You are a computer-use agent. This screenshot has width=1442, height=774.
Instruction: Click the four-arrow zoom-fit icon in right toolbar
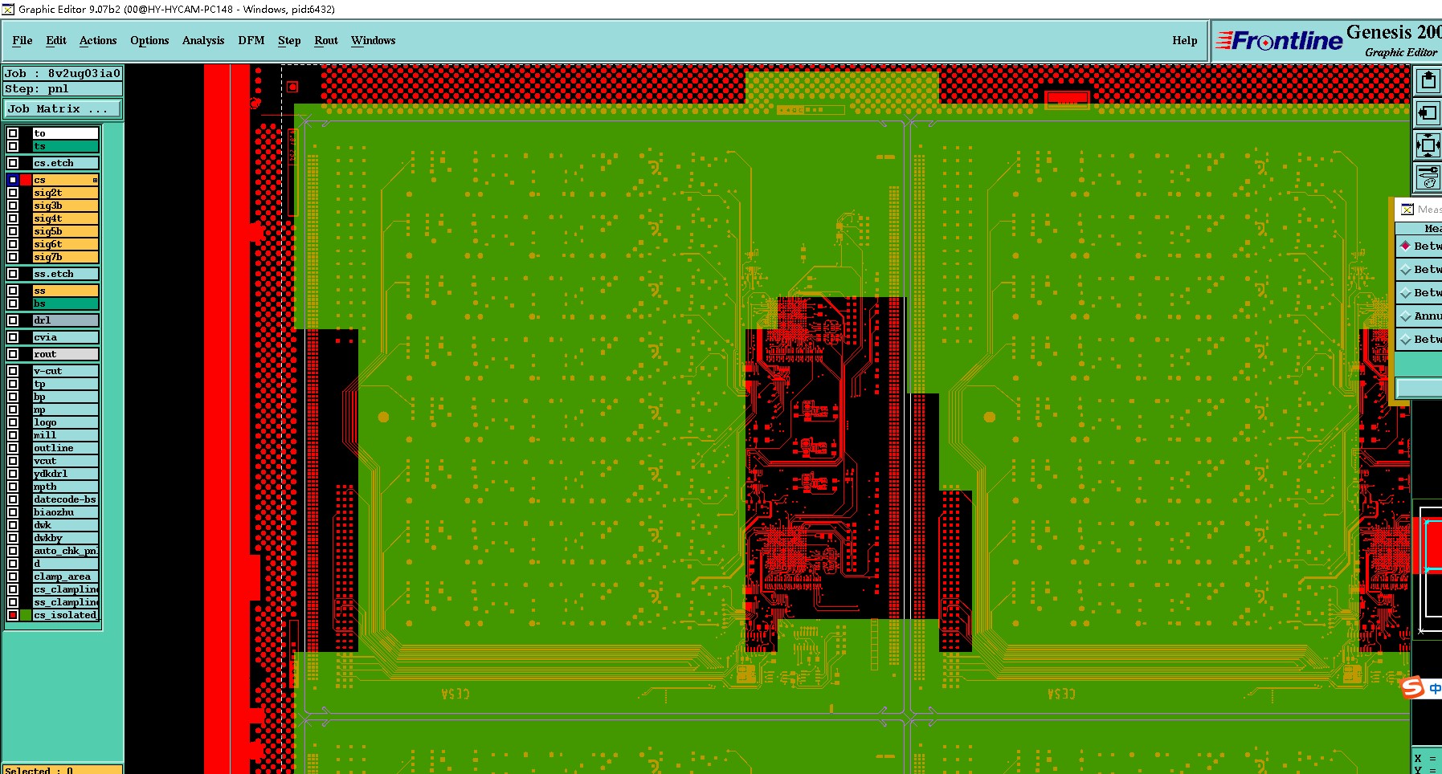(1428, 145)
